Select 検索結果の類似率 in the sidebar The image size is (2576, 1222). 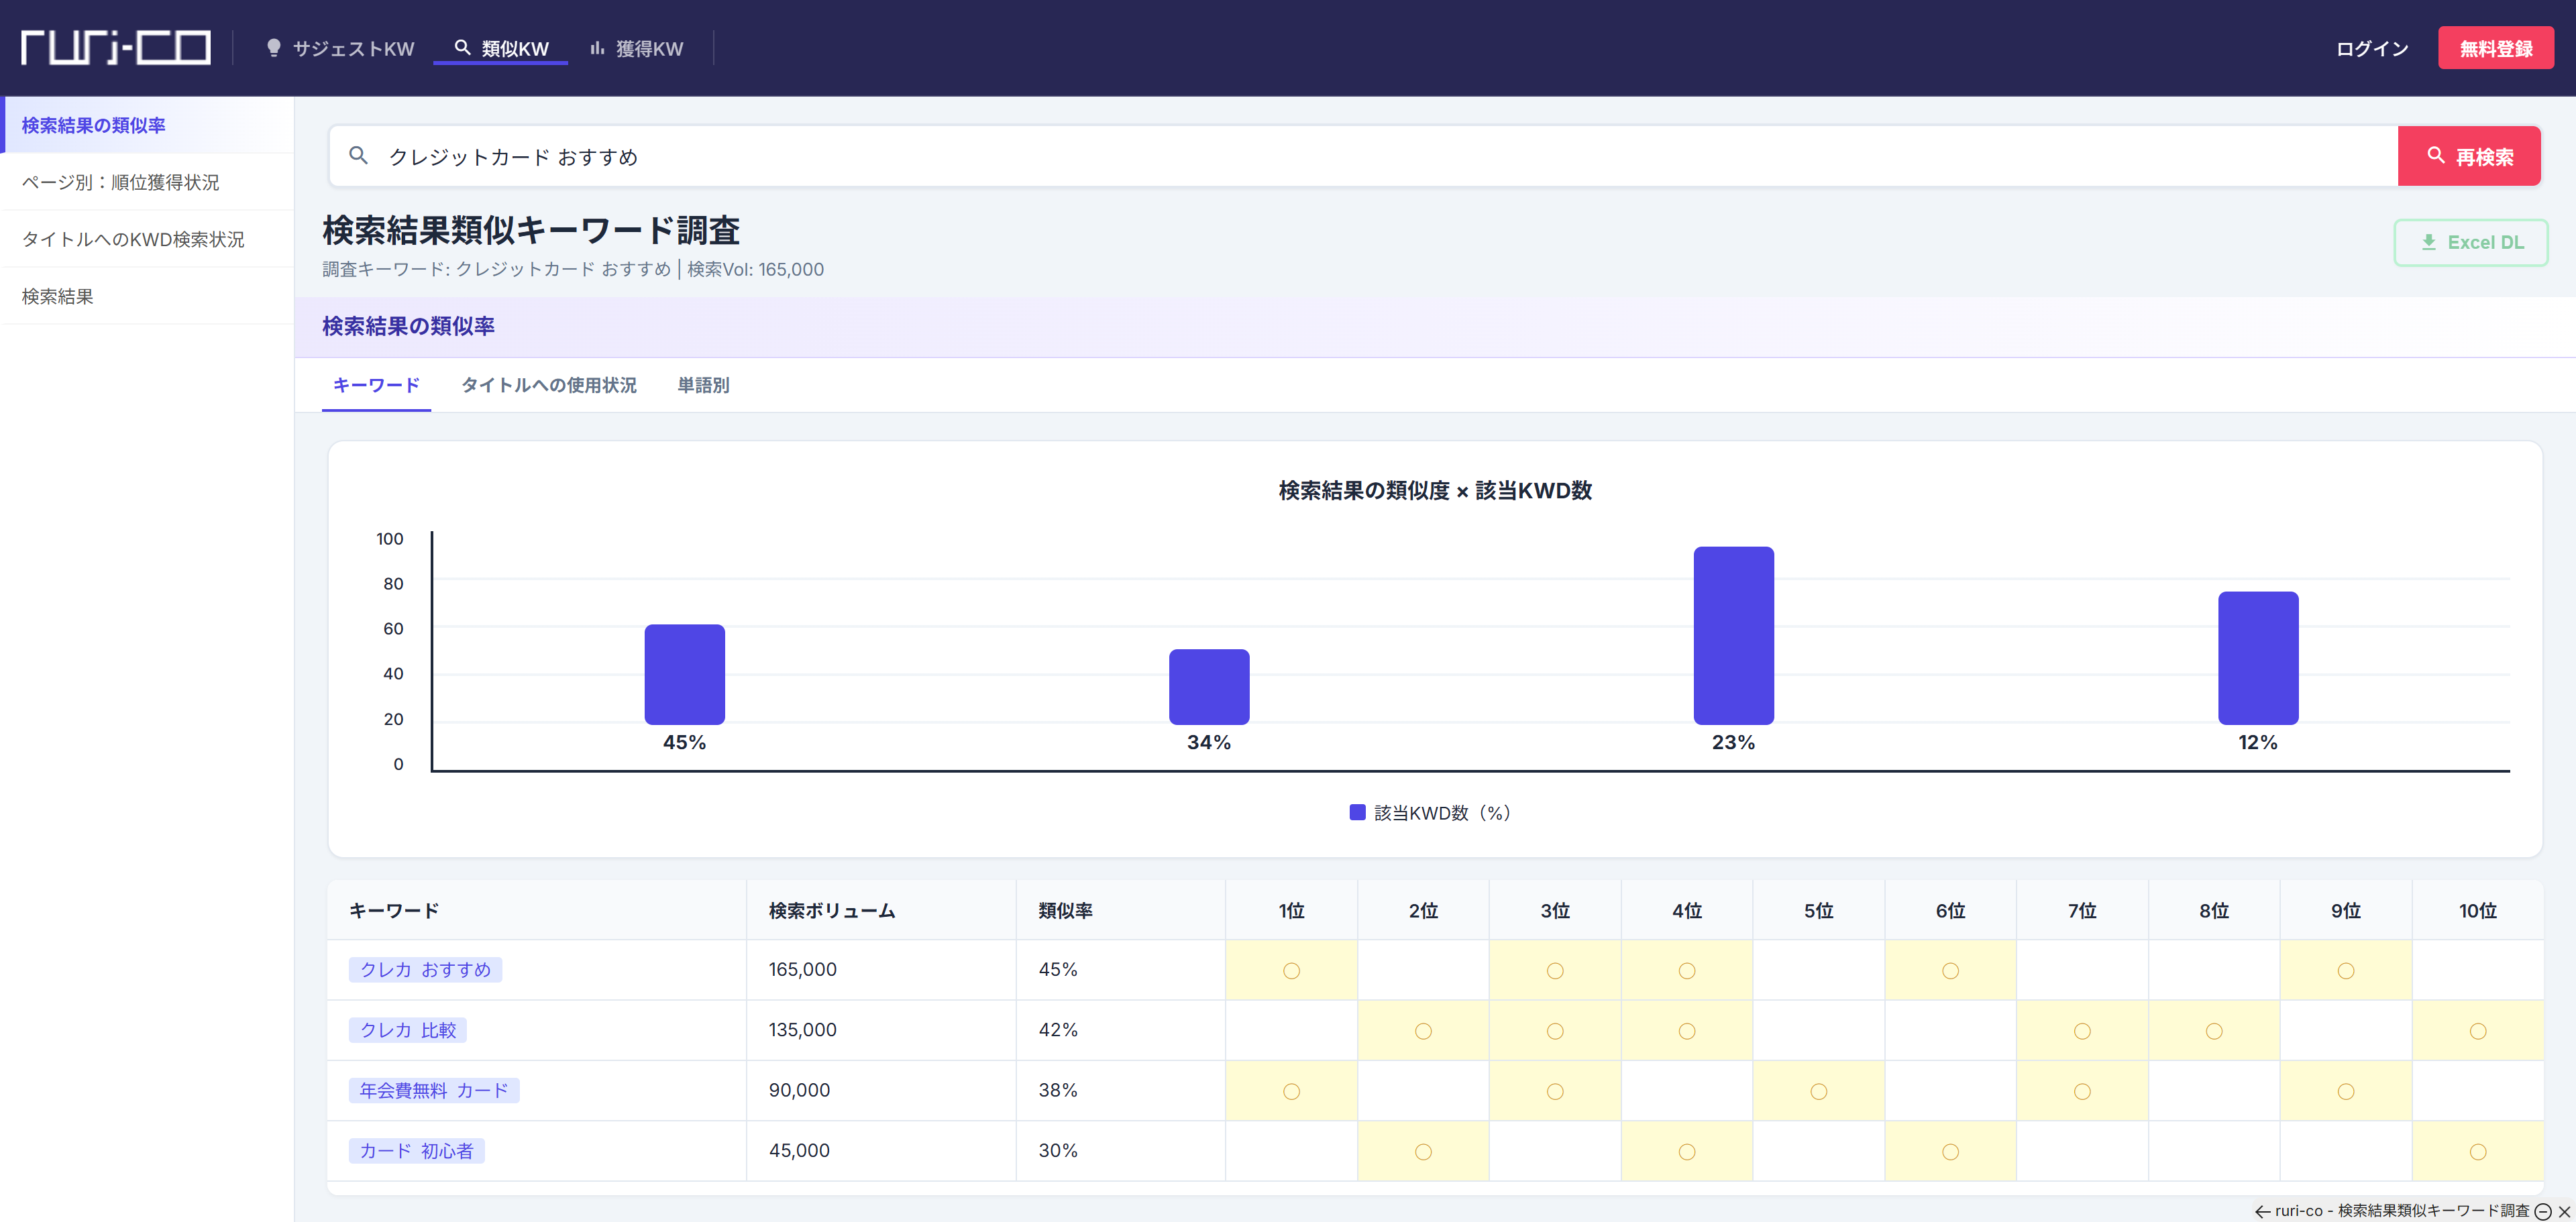[147, 125]
